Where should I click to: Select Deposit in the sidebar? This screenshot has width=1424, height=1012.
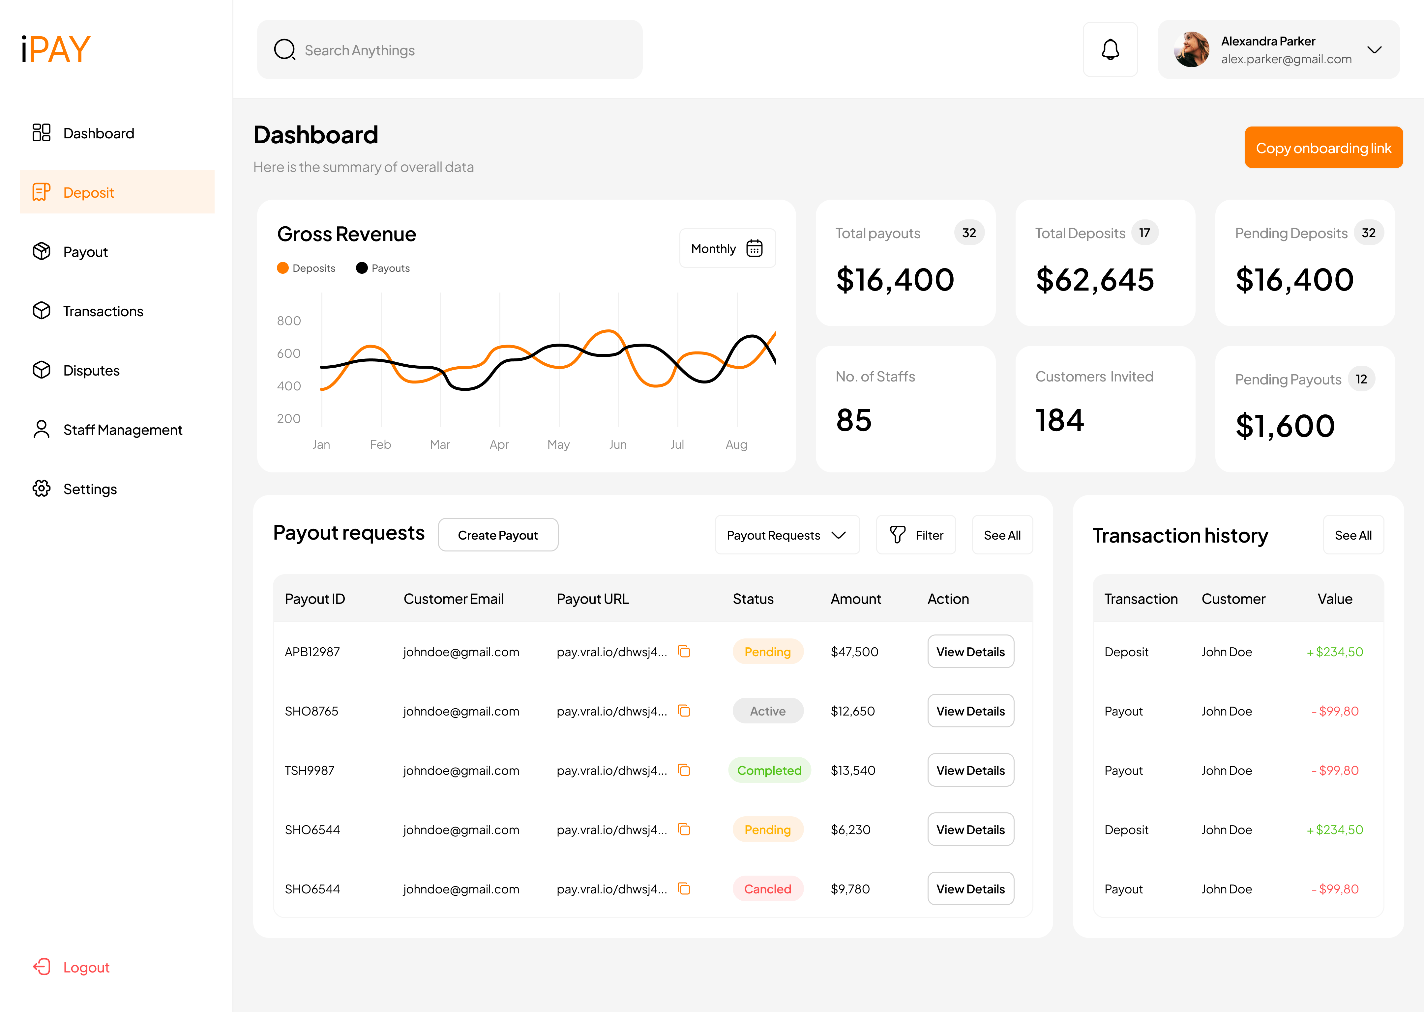[x=117, y=192]
